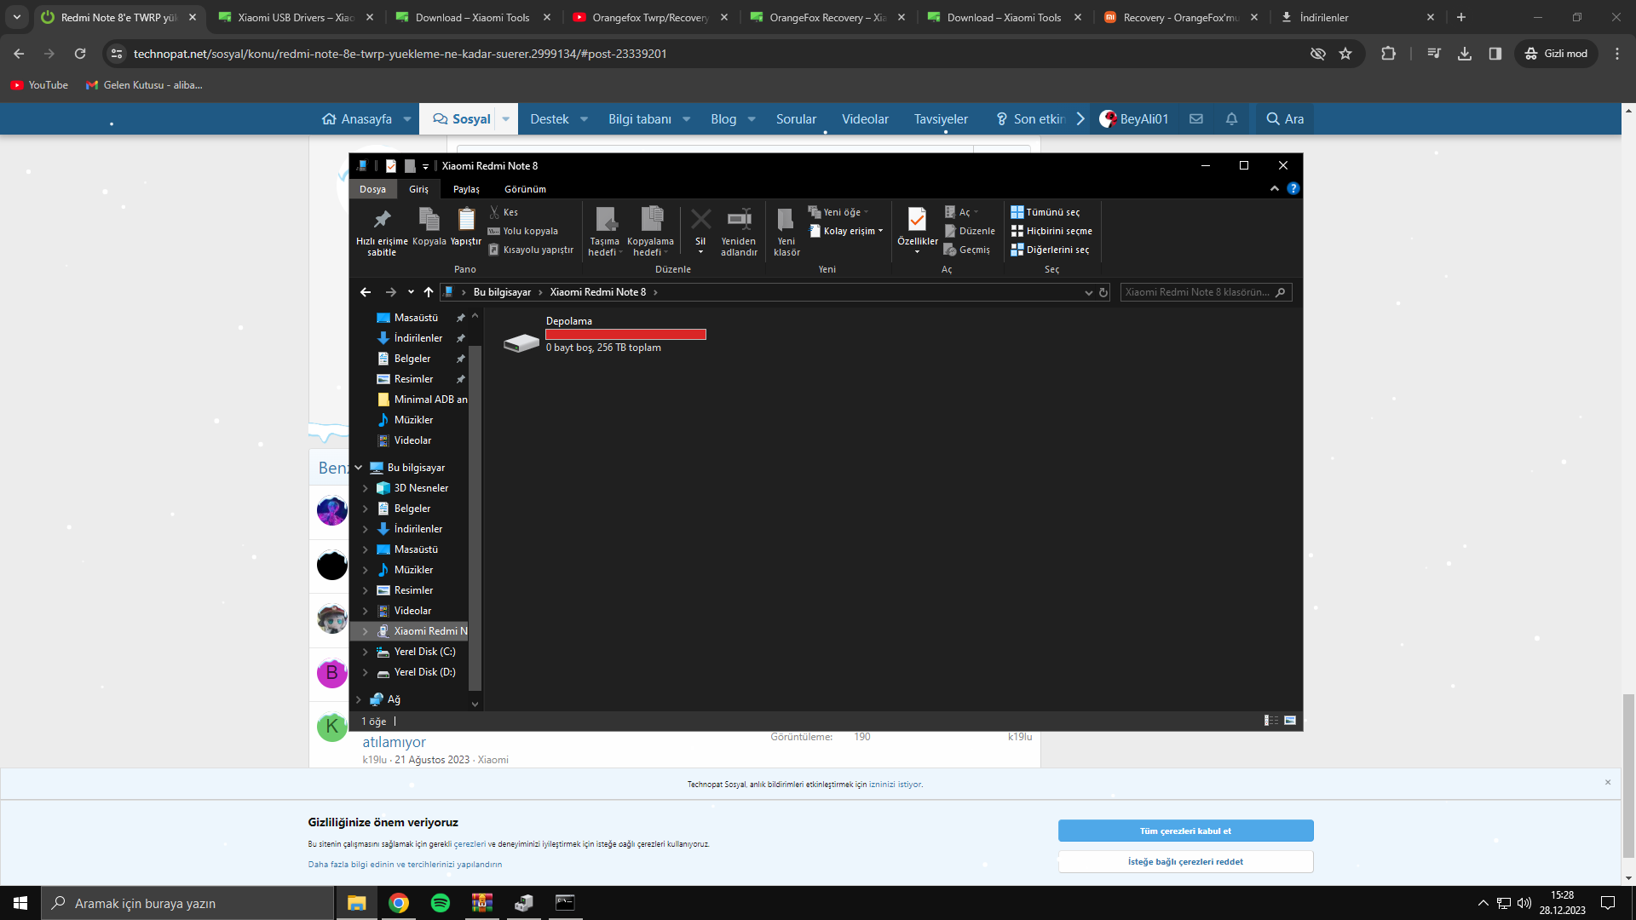Image resolution: width=1636 pixels, height=920 pixels.
Task: Switch to large icons view in status bar
Action: 1290,721
